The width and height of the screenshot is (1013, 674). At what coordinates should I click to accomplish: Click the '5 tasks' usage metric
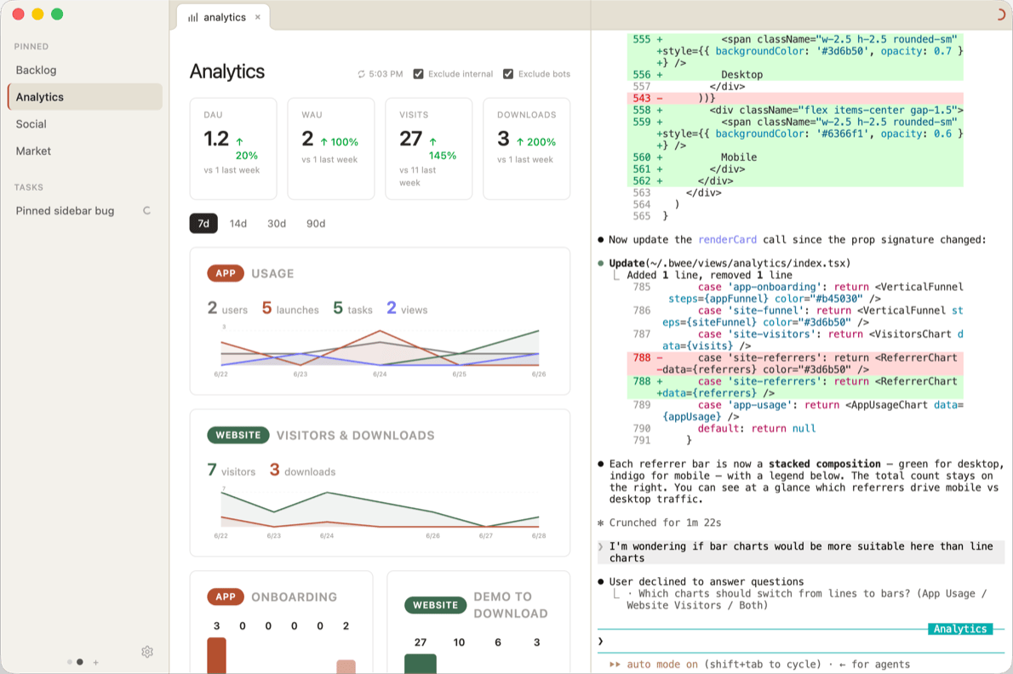point(352,309)
